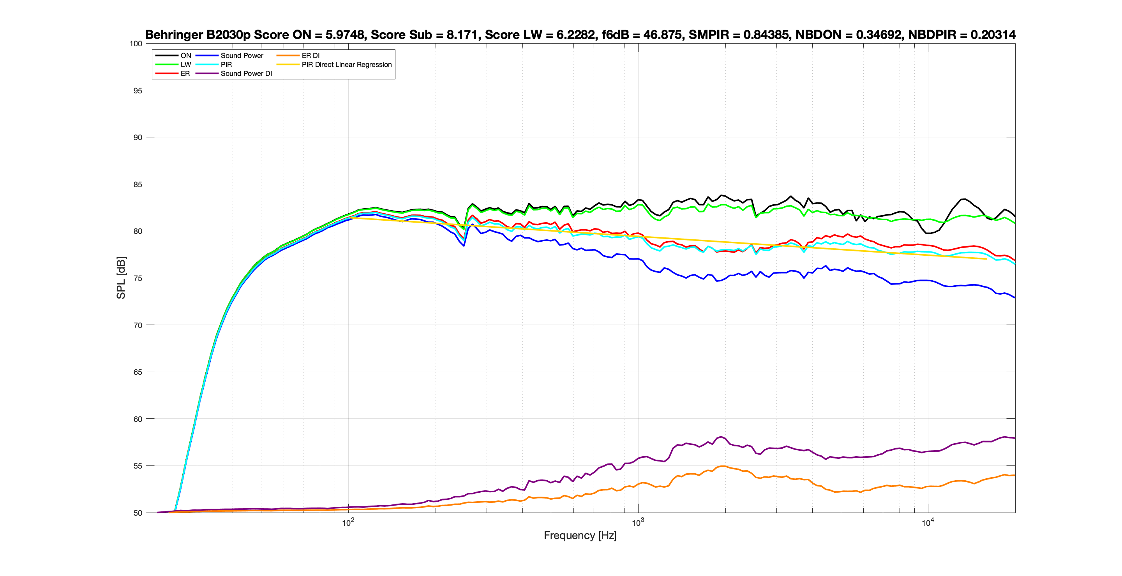1122x576 pixels.
Task: Click the 'Frequency [Hz]' x-axis label
Action: [x=580, y=536]
